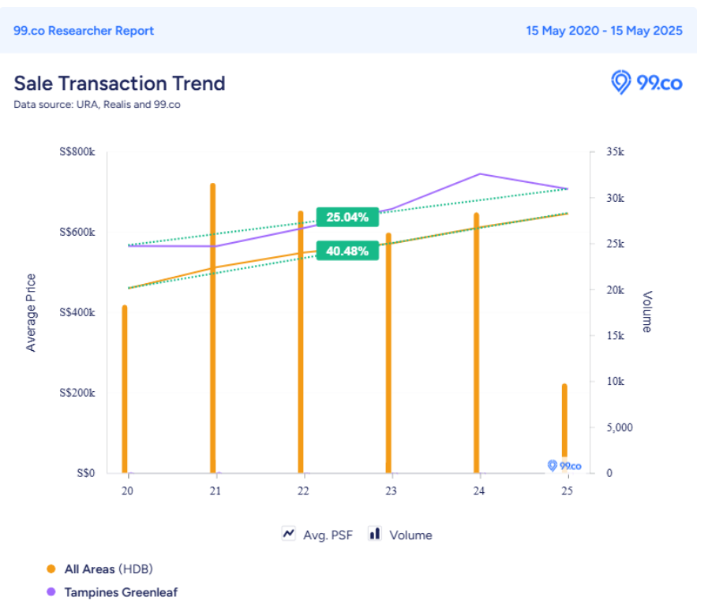This screenshot has width=727, height=604.
Task: Click the 25.04% growth badge
Action: (x=347, y=217)
